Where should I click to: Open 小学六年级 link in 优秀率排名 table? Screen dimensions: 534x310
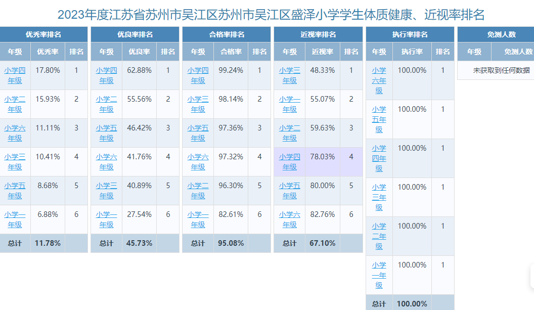[x=15, y=133]
